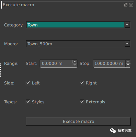
Task: Close the Execute macro panel
Action: coord(131,5)
